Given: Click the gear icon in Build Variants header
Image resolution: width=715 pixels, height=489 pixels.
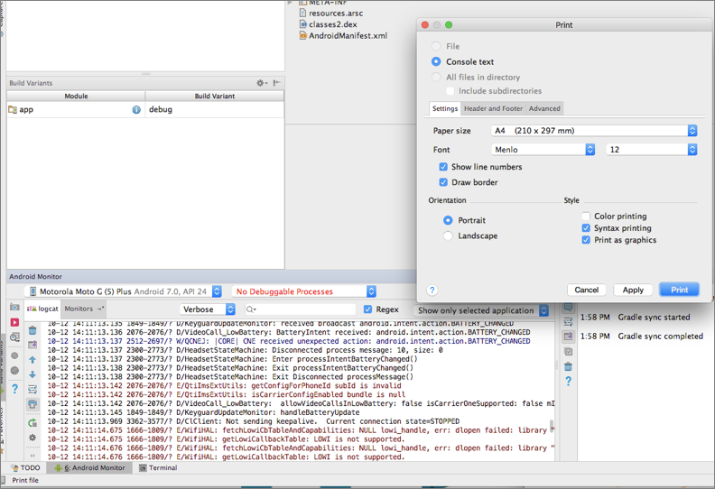Looking at the screenshot, I should click(x=261, y=83).
